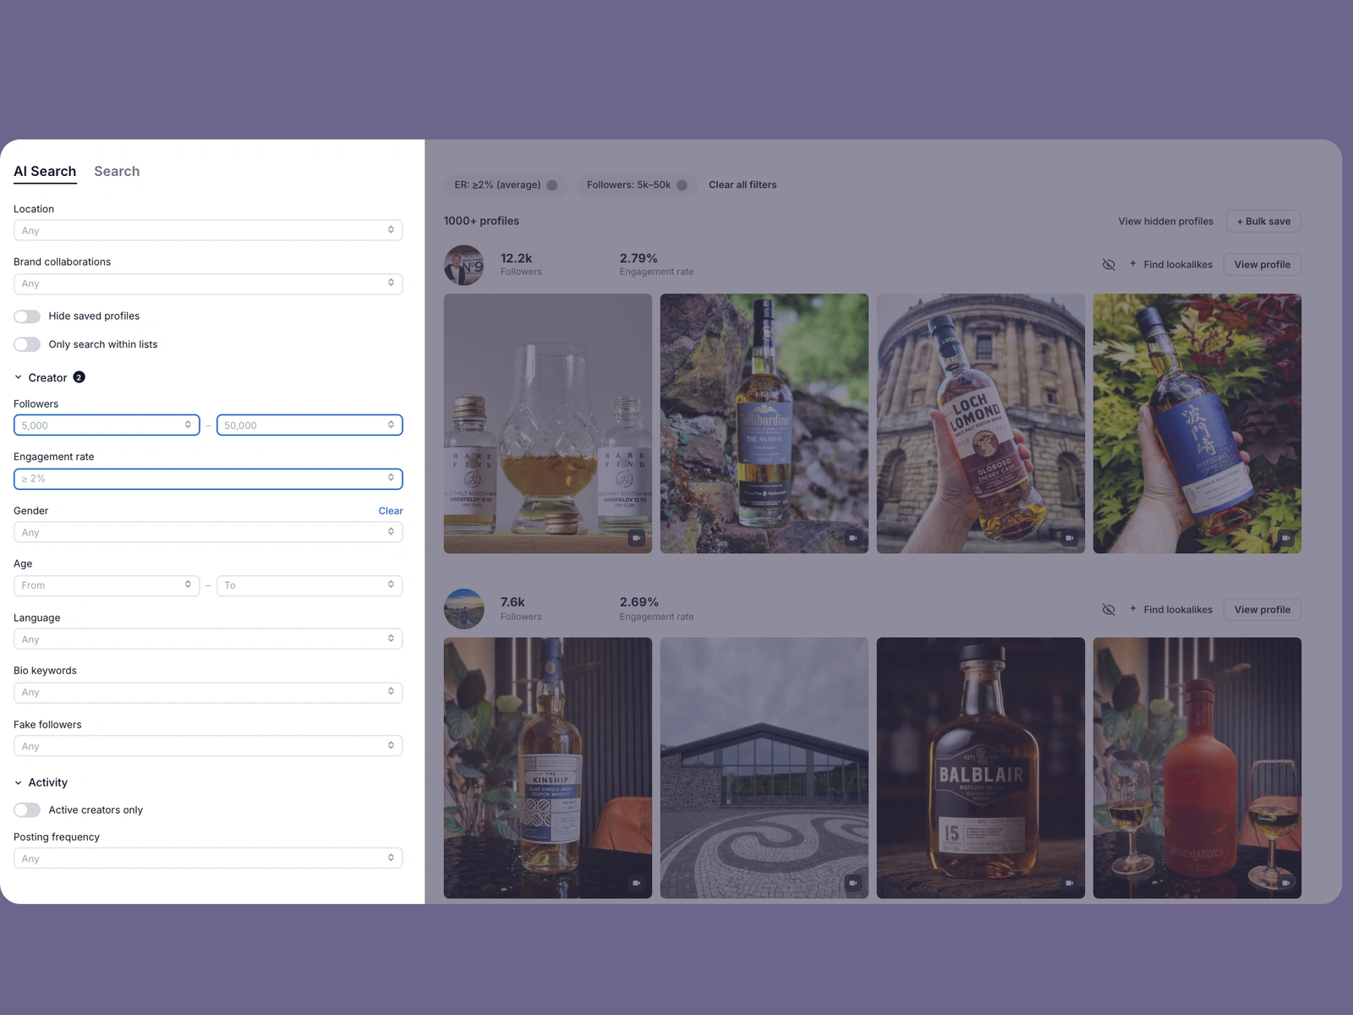Screen dimensions: 1353x1015
Task: Open avatar of the 7.6k followers creator
Action: coord(464,609)
